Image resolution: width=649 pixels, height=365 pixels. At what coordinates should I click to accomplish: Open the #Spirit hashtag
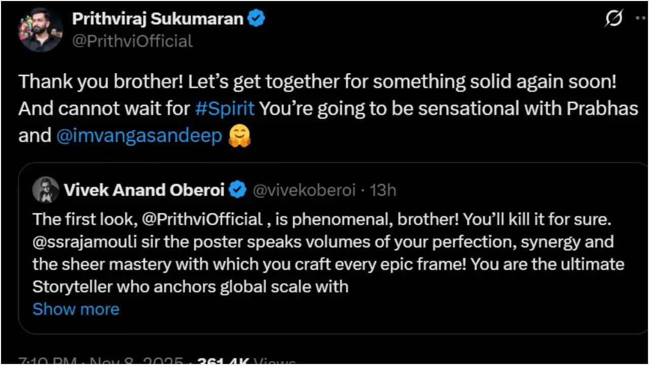[225, 108]
